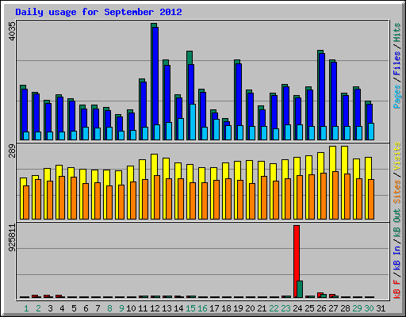Click the 'kB In' legend label
Screen dimensions: 406x317
(397, 258)
